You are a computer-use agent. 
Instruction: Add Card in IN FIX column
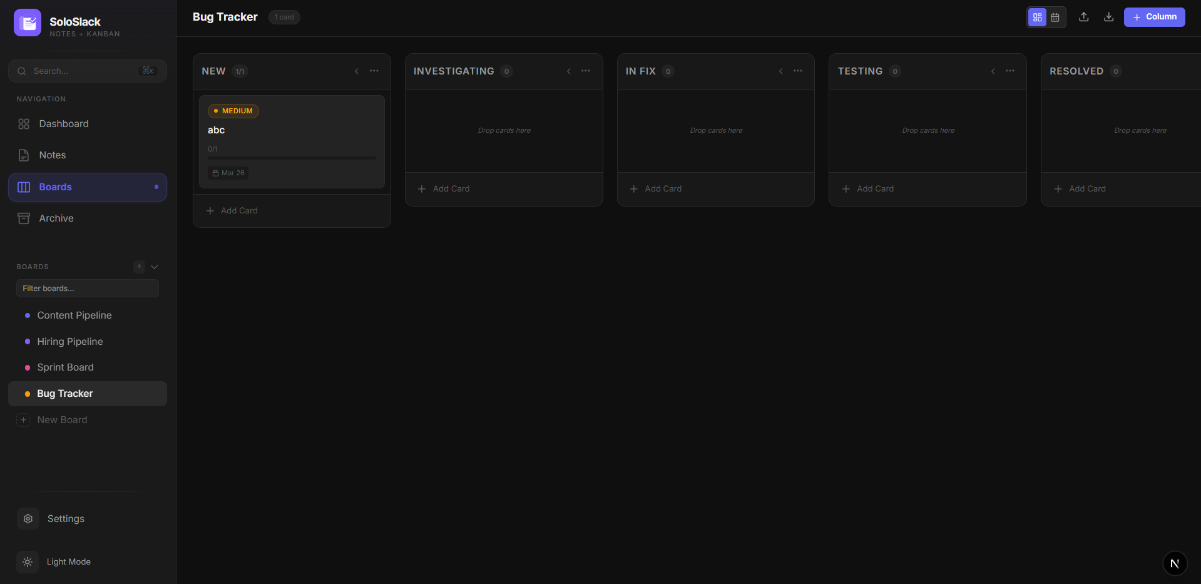[716, 189]
